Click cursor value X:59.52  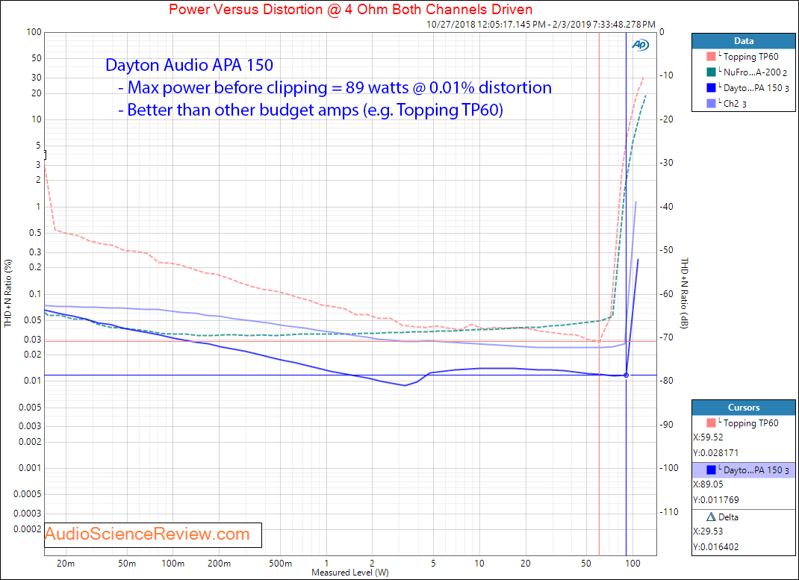point(709,437)
